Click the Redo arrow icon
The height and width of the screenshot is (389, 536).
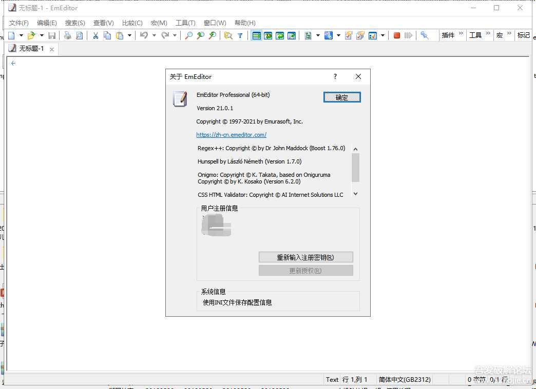(165, 35)
